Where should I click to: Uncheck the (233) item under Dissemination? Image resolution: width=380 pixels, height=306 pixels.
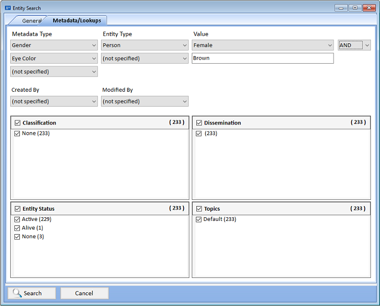coord(199,134)
